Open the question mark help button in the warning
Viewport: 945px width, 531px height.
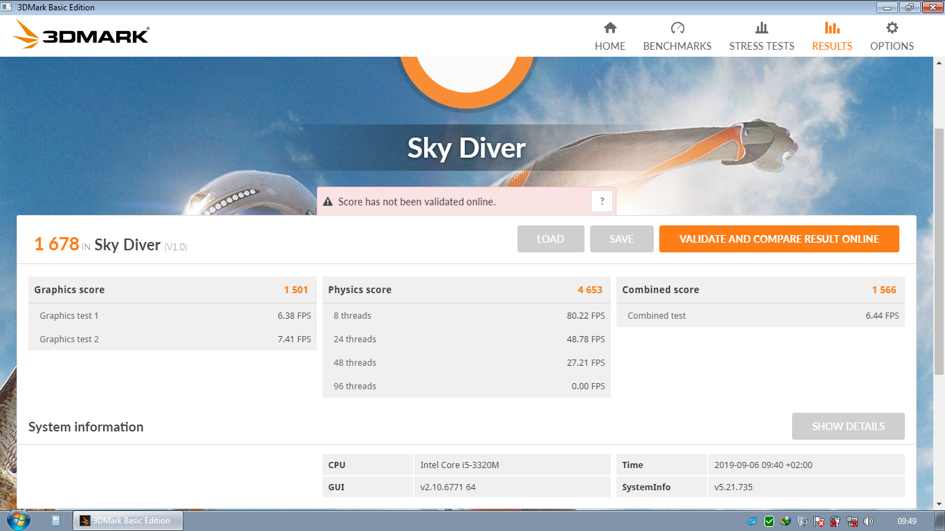point(601,202)
